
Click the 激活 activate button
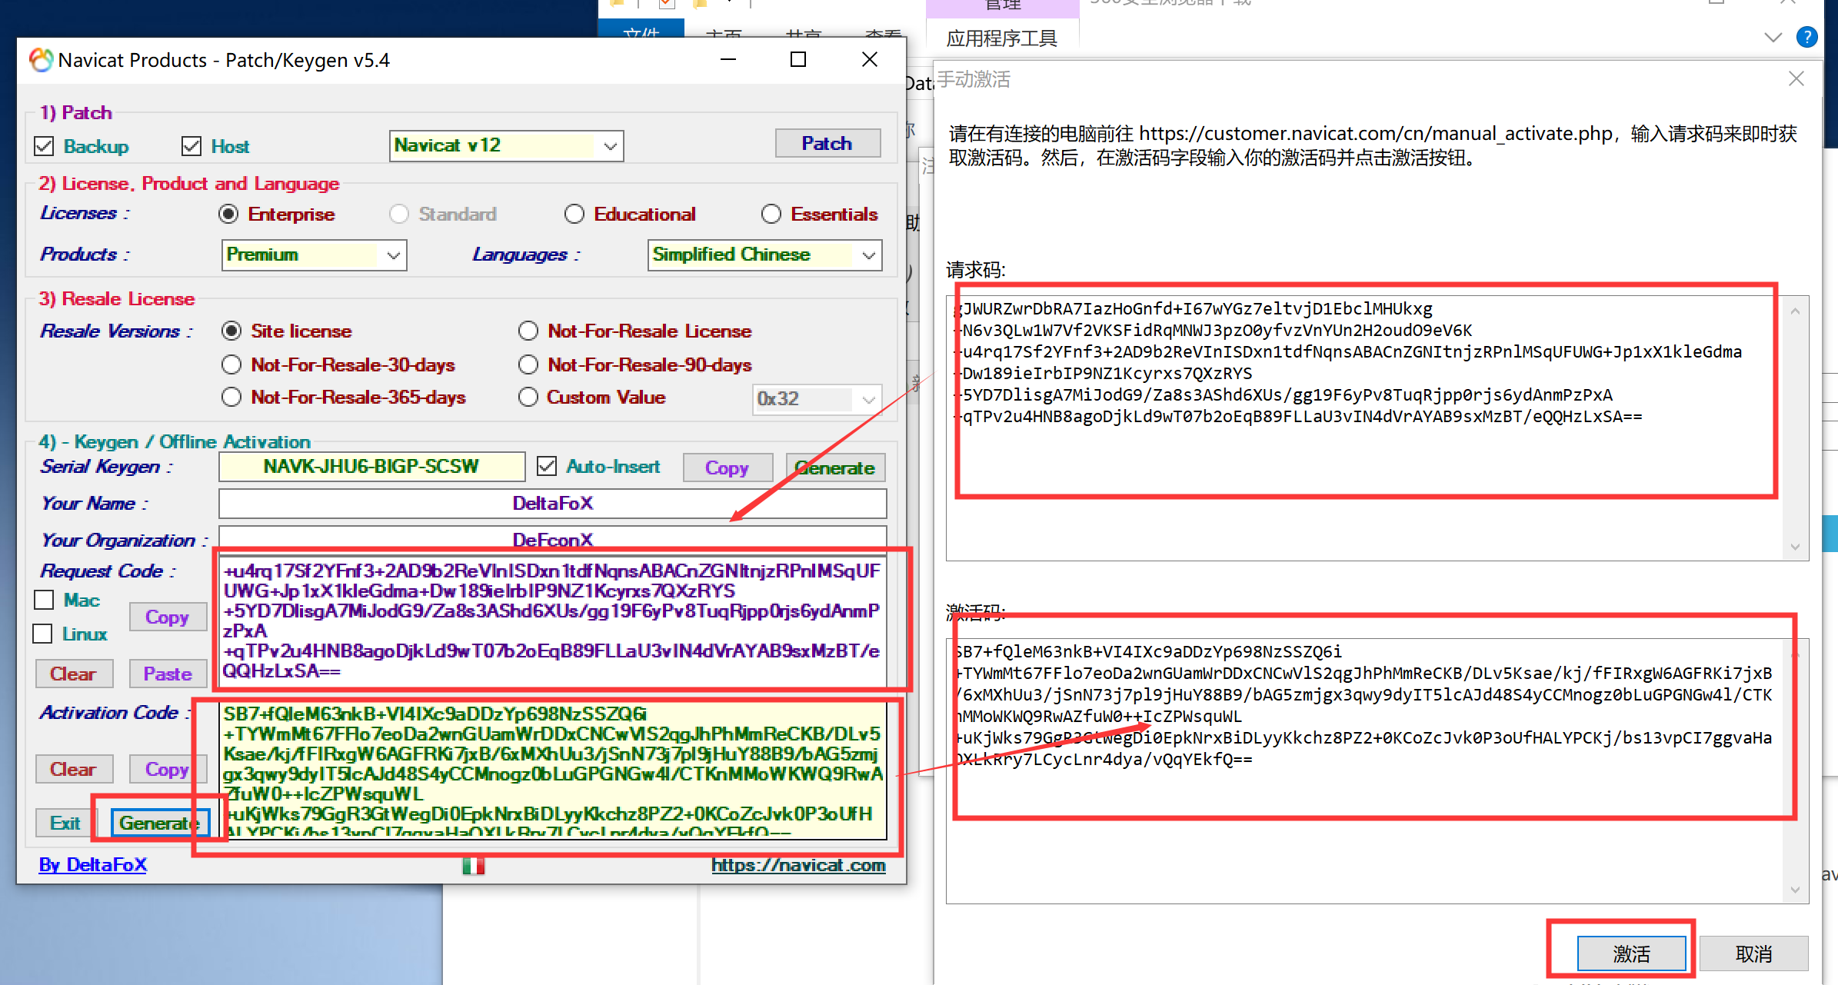click(1631, 954)
